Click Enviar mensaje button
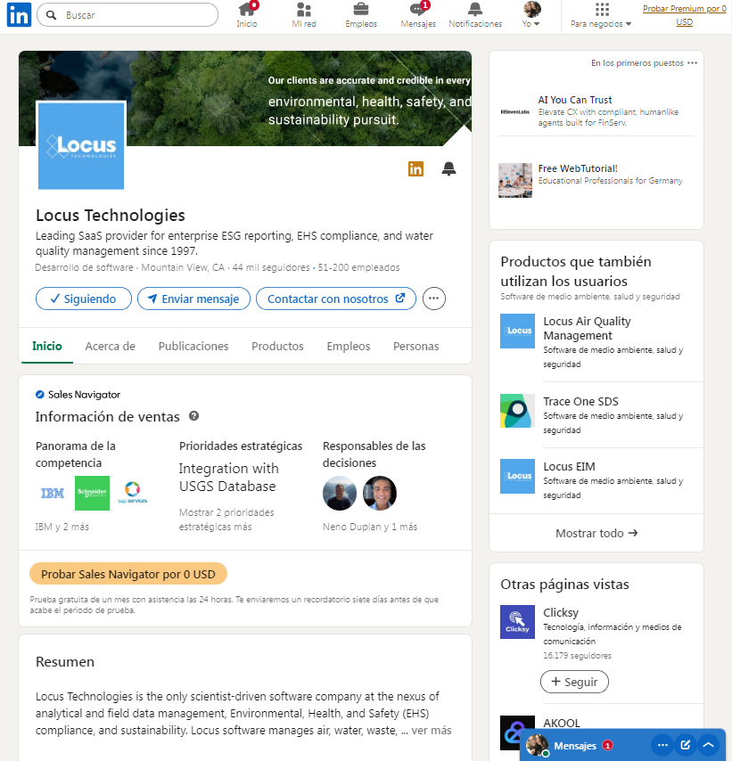The height and width of the screenshot is (761, 732). click(x=193, y=299)
